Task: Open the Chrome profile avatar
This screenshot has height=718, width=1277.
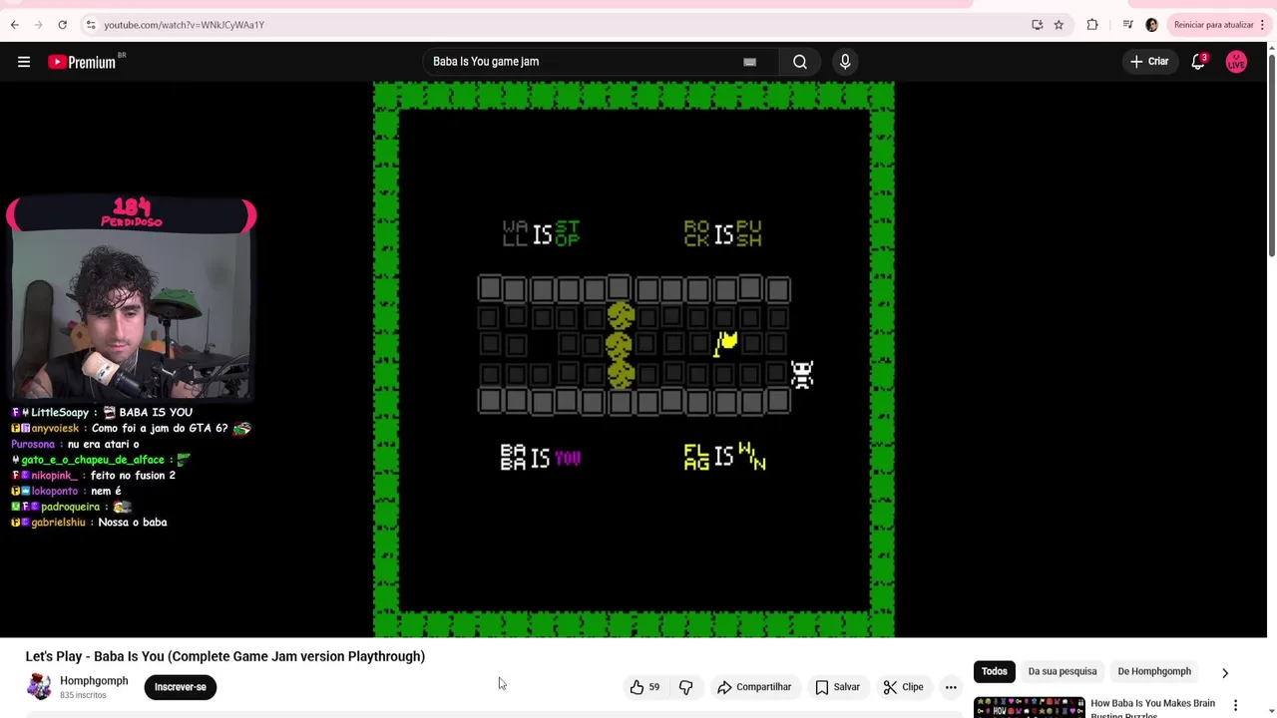Action: 1151,25
